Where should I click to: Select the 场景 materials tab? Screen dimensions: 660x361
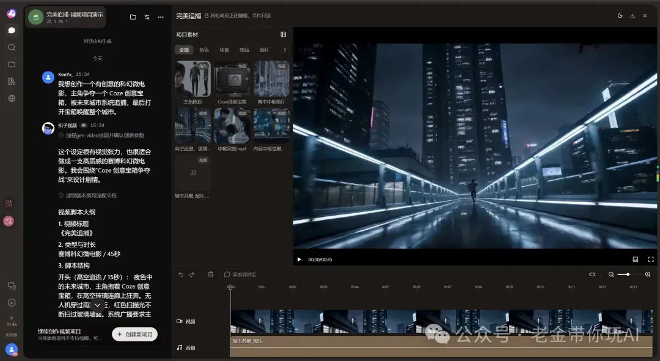pos(224,49)
